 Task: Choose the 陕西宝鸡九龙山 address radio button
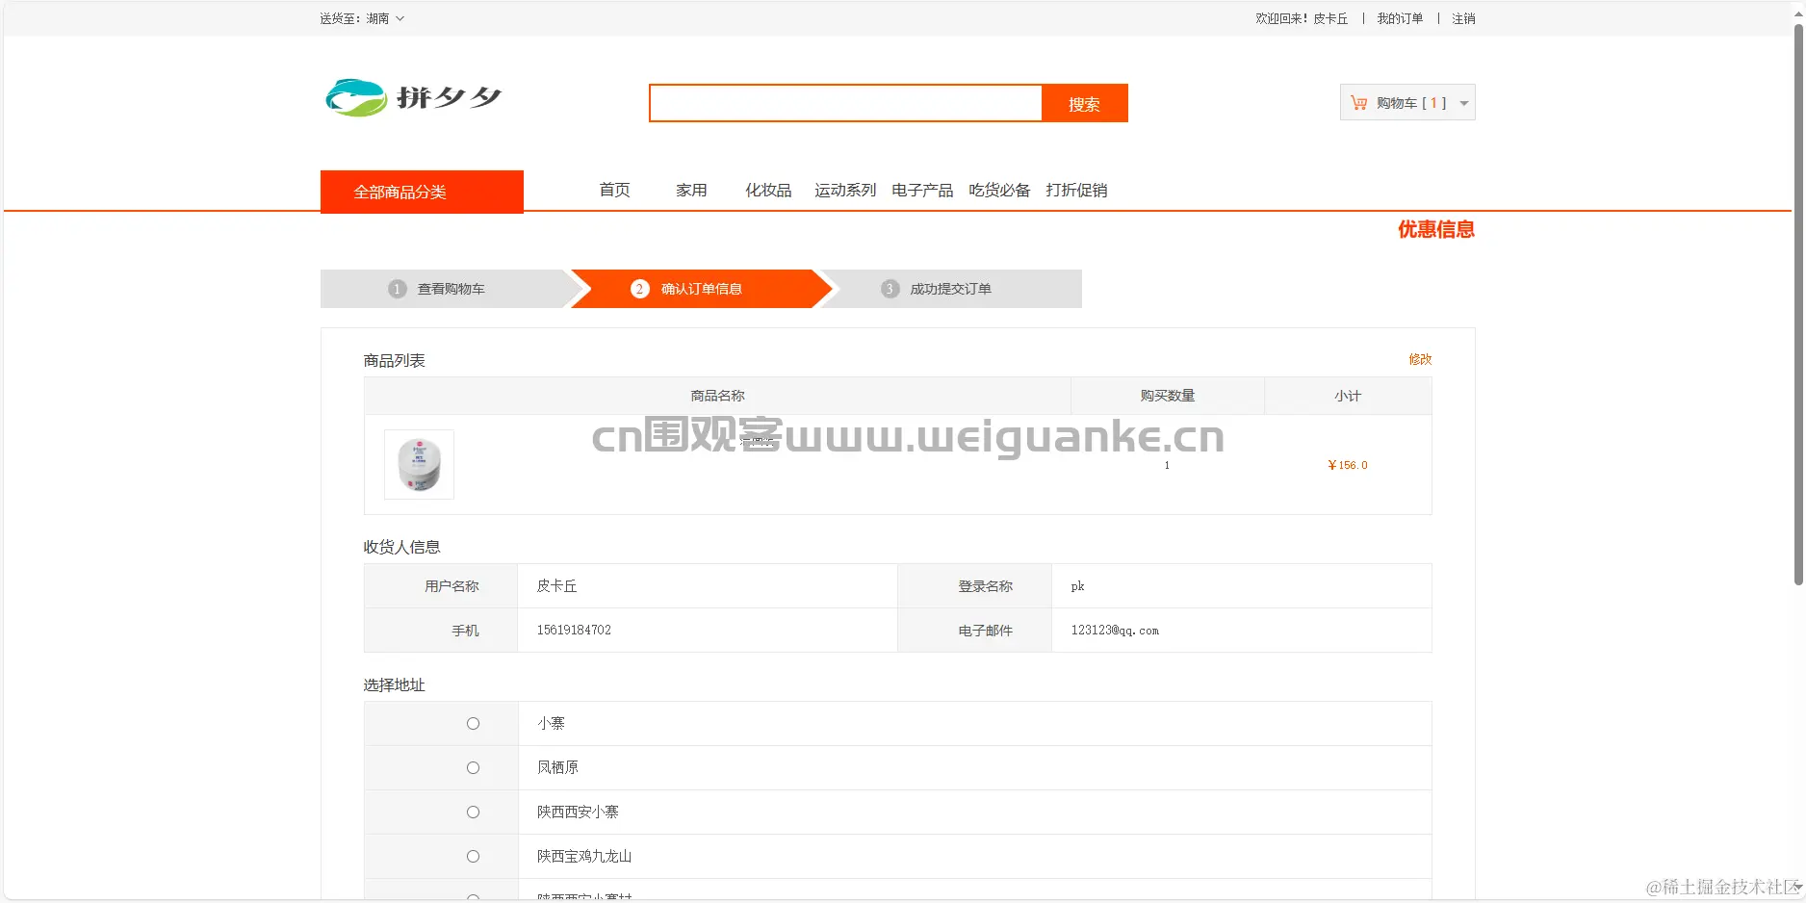click(x=473, y=856)
